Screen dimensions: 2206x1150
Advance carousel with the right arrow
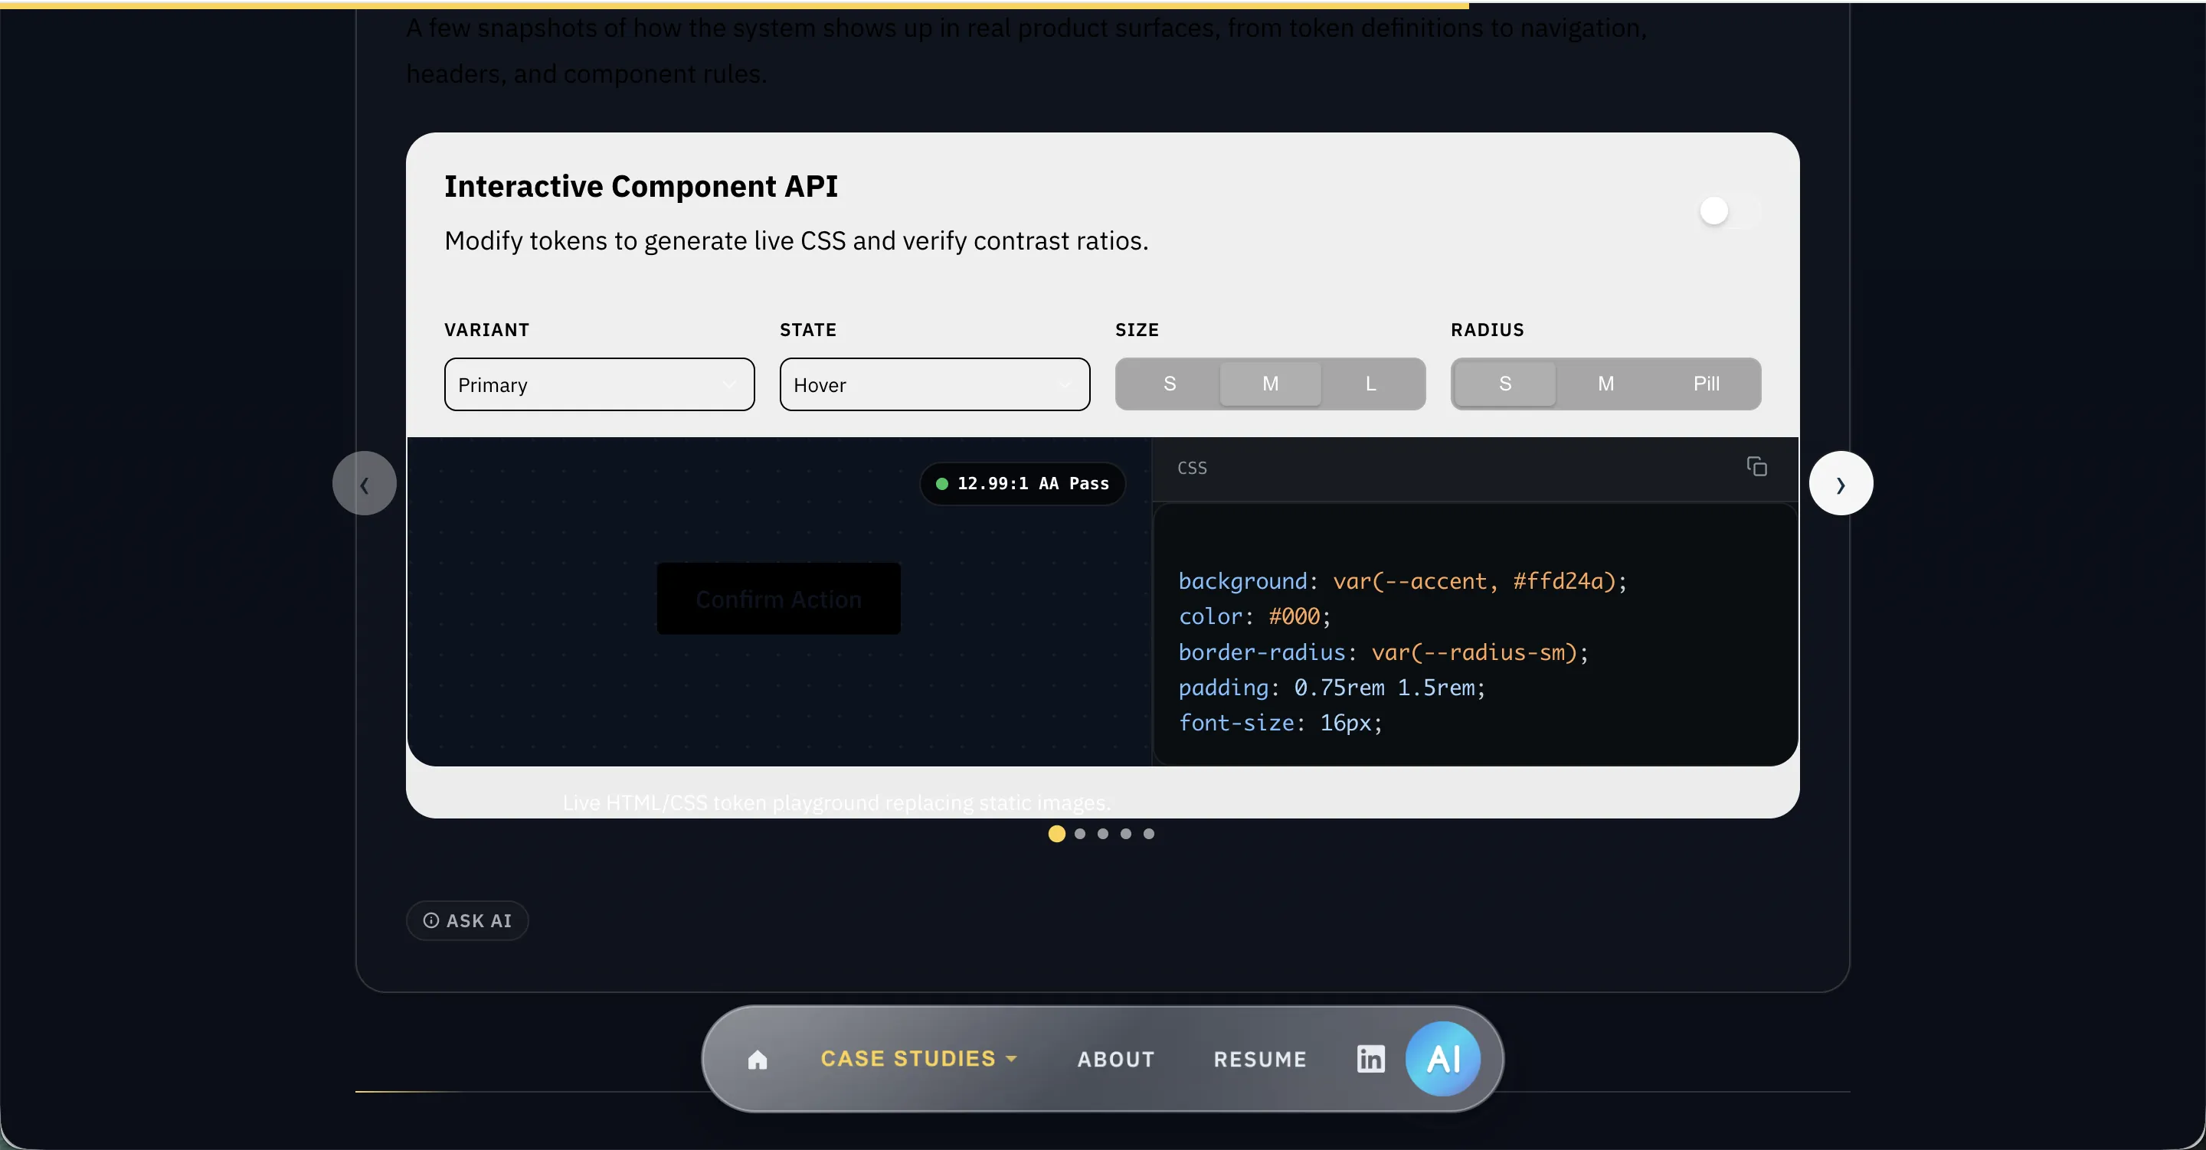click(1841, 484)
